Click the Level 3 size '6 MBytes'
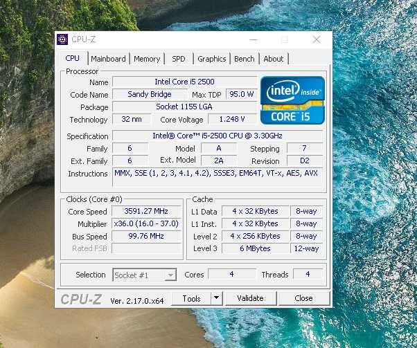Viewport: 417px width, 348px height. pyautogui.click(x=255, y=248)
